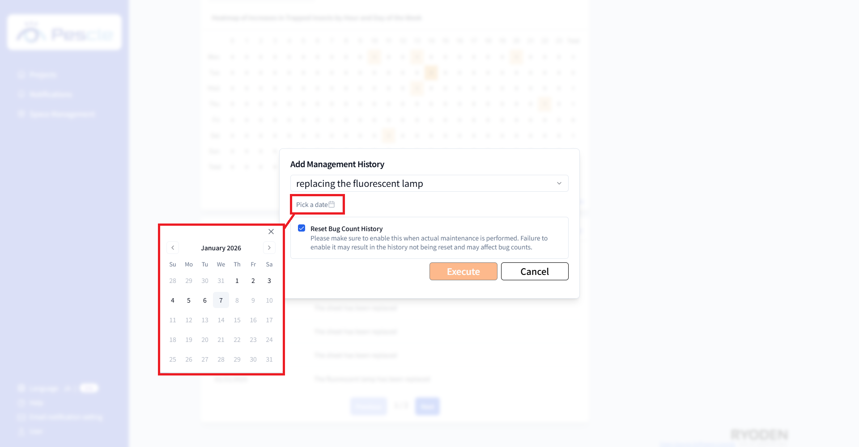This screenshot has width=859, height=447.
Task: Click the Pick a date field
Action: (312, 205)
